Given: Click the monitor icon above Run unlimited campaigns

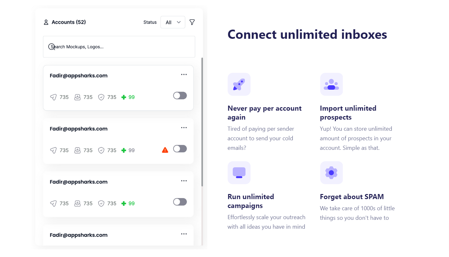Looking at the screenshot, I should tap(239, 173).
